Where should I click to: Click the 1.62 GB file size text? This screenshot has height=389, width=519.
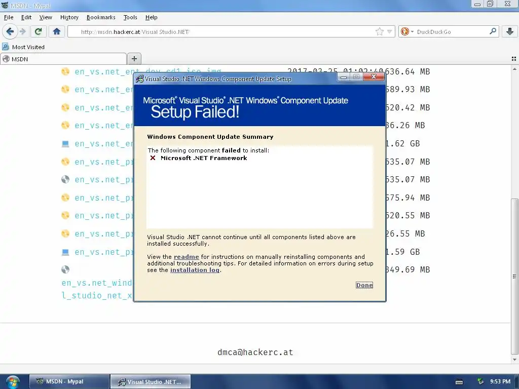(402, 143)
